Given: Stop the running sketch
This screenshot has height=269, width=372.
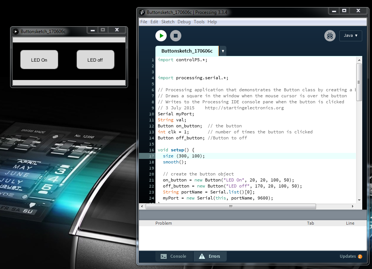Looking at the screenshot, I should point(176,36).
